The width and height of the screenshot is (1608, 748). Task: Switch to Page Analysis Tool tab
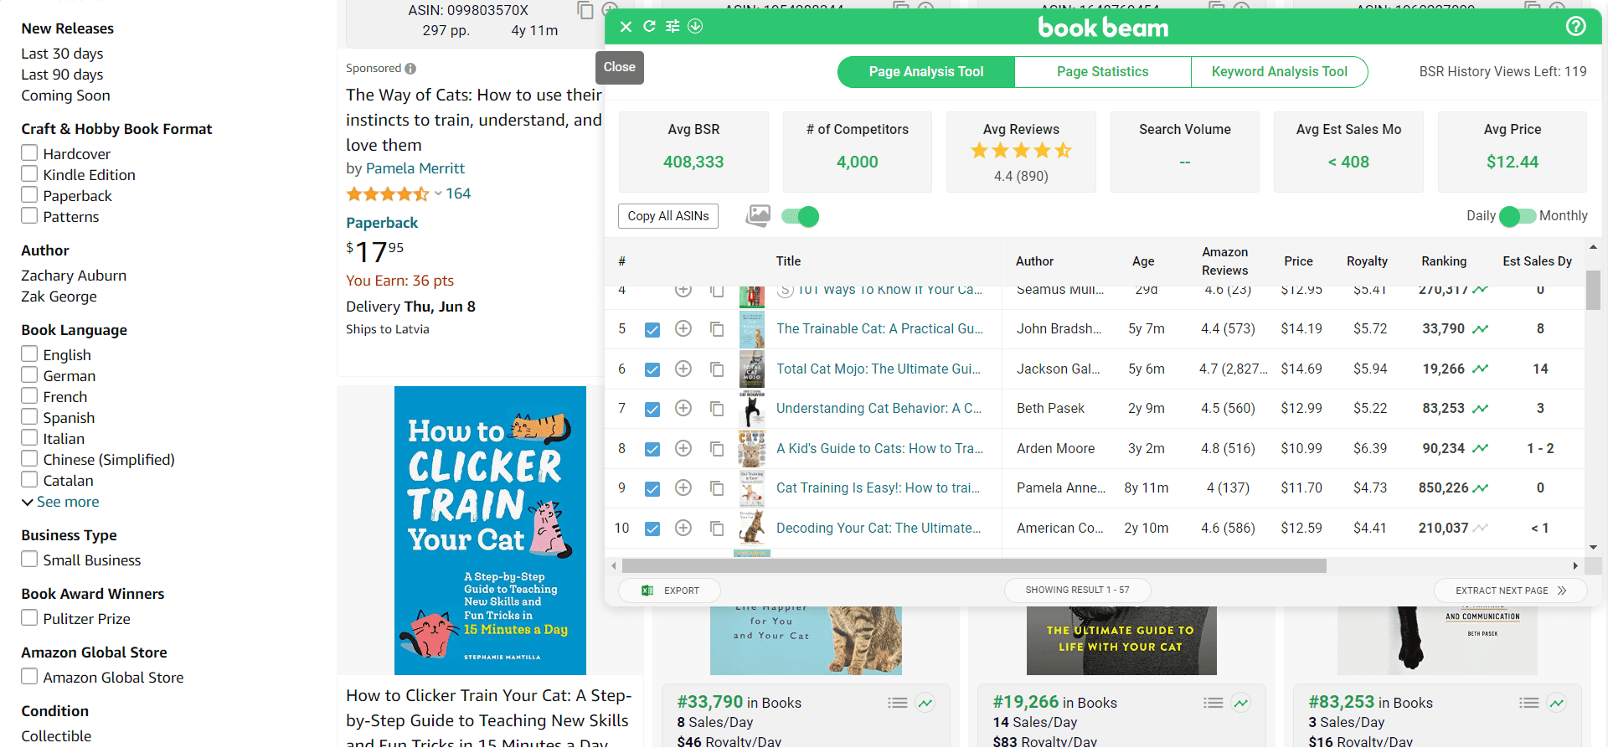pyautogui.click(x=925, y=72)
